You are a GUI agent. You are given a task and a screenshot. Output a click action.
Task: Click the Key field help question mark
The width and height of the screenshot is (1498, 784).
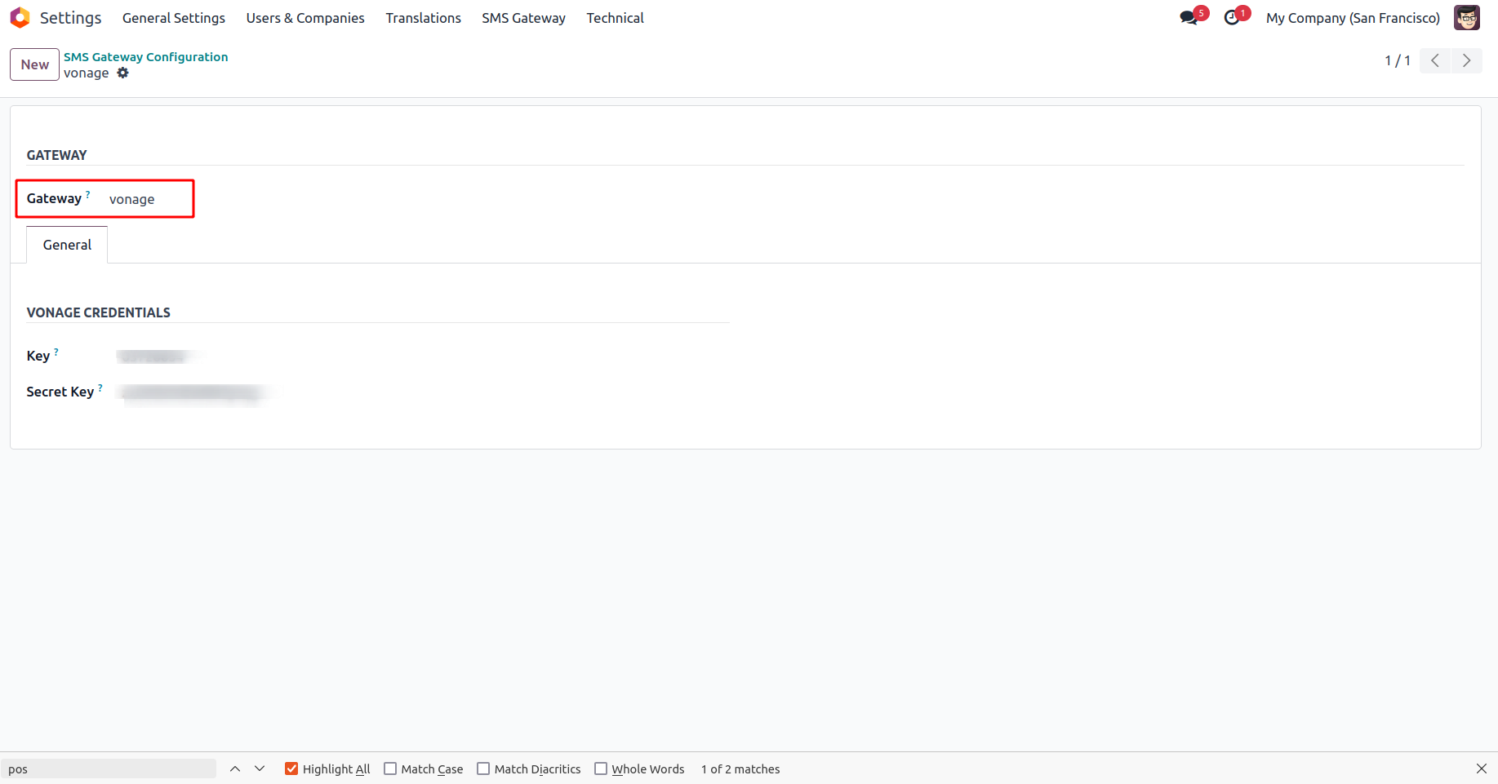[x=56, y=352]
